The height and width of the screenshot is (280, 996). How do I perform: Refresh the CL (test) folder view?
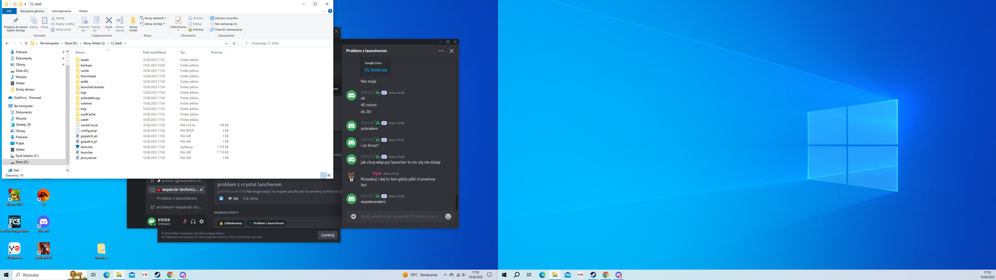pyautogui.click(x=234, y=43)
